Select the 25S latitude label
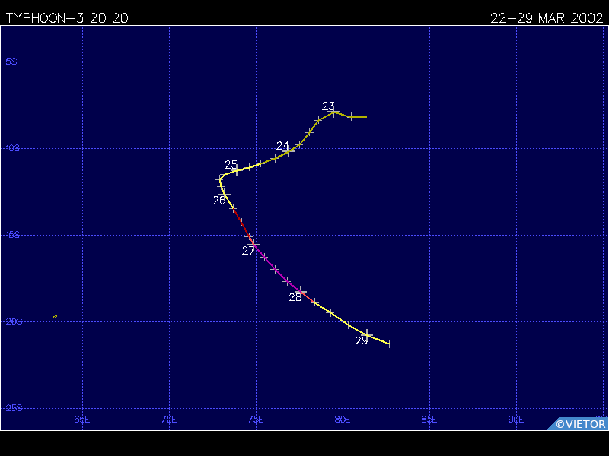 [x=11, y=408]
